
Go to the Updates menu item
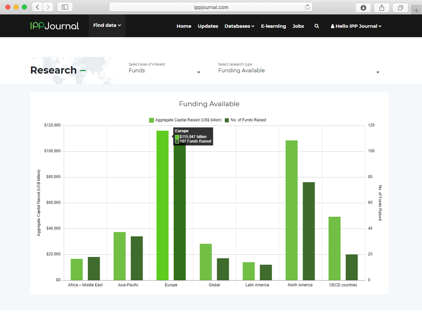(208, 26)
